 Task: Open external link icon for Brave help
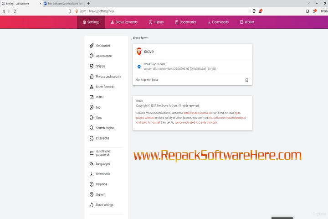[247, 80]
